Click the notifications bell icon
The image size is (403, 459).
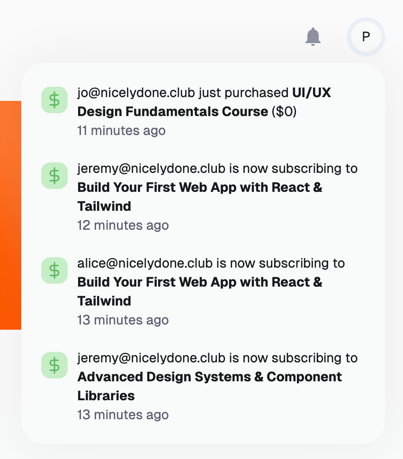point(313,36)
